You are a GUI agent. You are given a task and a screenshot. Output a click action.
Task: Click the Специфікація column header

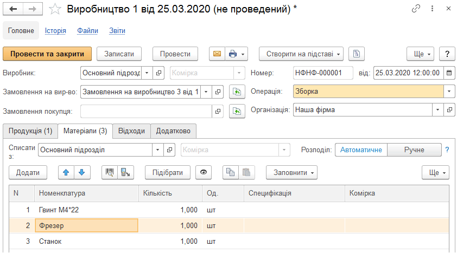point(294,193)
